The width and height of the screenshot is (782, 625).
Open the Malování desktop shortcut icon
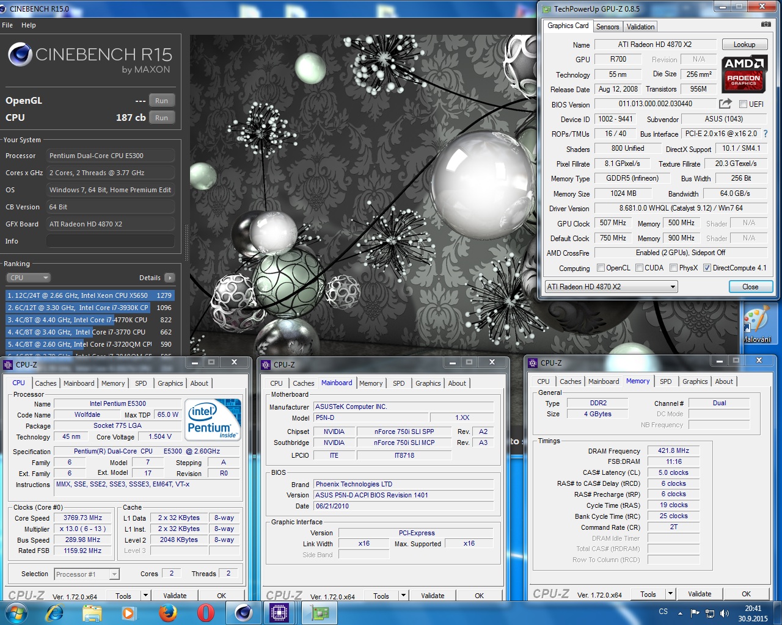[757, 323]
